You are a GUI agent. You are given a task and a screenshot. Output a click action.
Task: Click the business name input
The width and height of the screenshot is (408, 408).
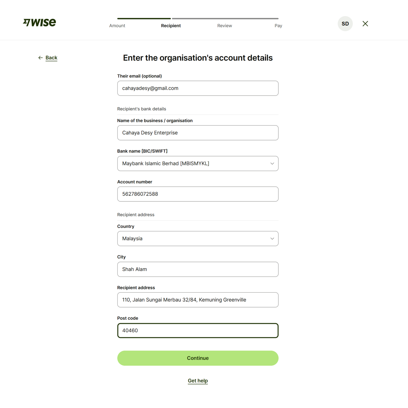198,133
